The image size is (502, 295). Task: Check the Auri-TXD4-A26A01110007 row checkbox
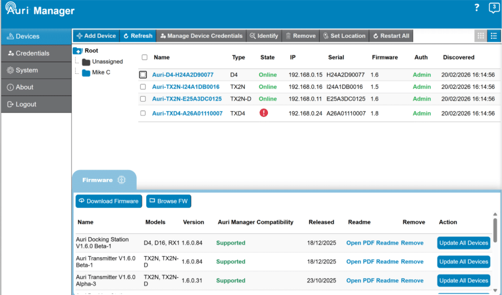pyautogui.click(x=143, y=113)
